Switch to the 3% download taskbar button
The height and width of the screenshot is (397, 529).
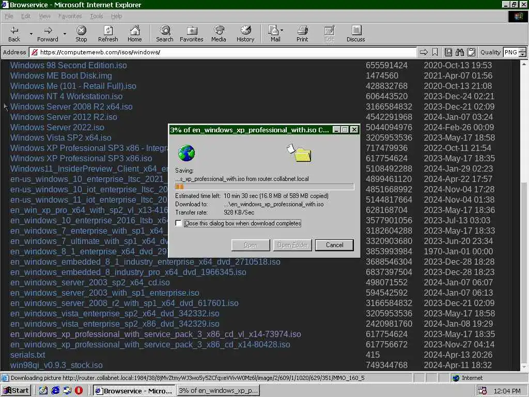click(x=218, y=391)
